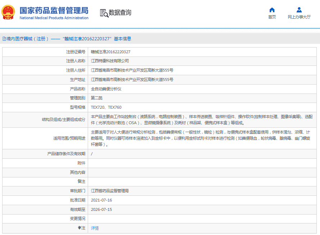Click the magnifier data query icon
This screenshot has width=320, height=235.
pos(104,13)
